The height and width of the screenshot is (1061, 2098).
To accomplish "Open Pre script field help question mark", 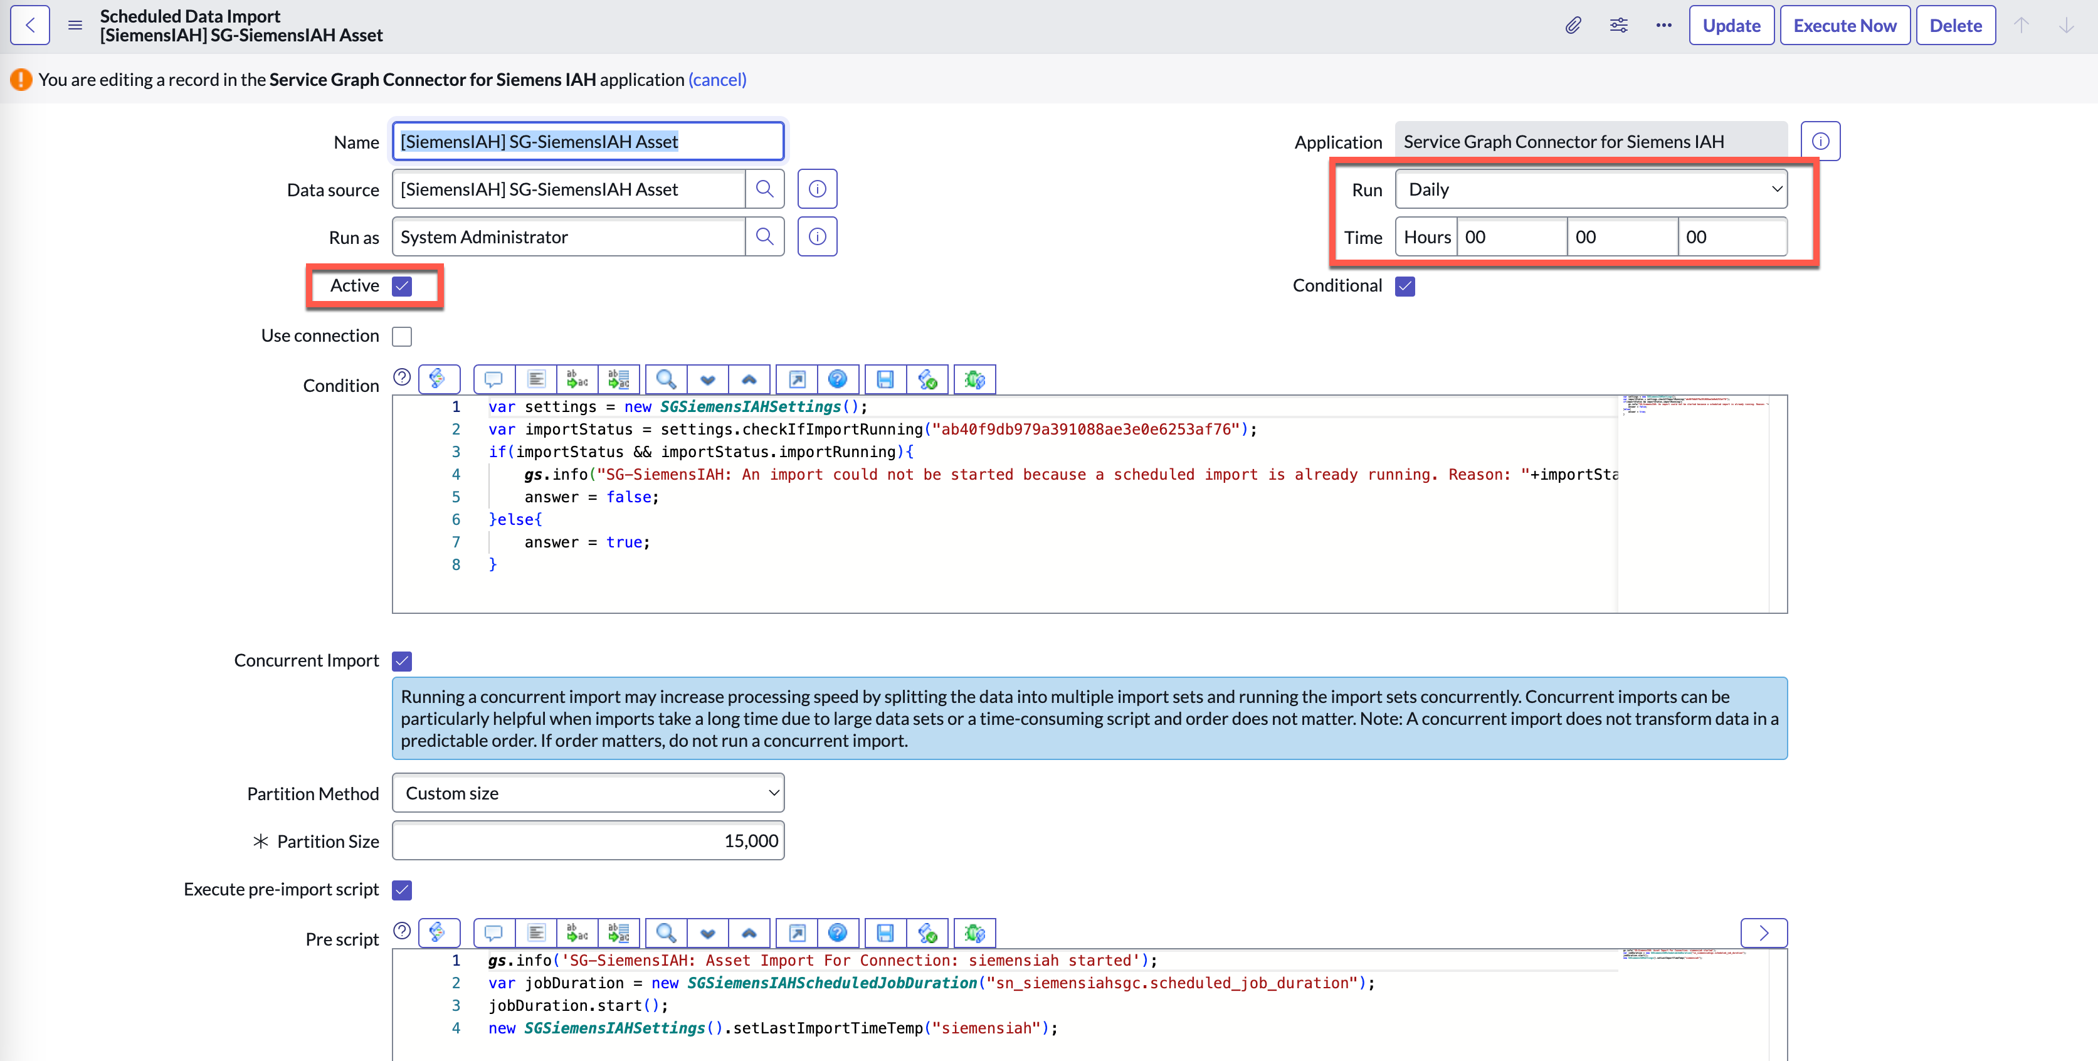I will pos(401,931).
